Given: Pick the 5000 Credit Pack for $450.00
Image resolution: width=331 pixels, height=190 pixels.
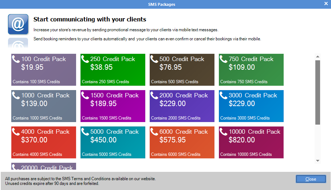Looking at the screenshot, I should (113, 142).
